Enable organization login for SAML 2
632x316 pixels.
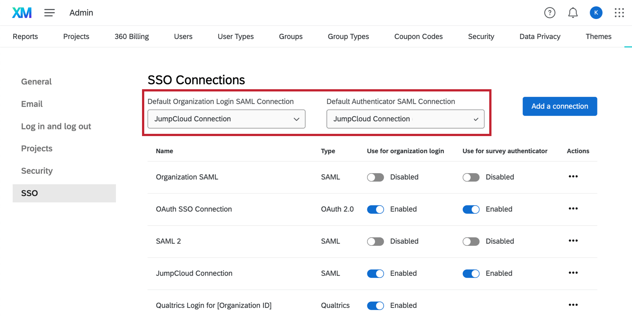(375, 242)
